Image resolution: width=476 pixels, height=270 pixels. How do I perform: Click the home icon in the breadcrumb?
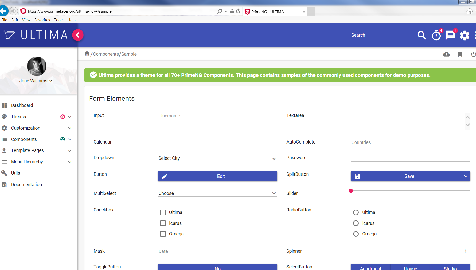87,53
